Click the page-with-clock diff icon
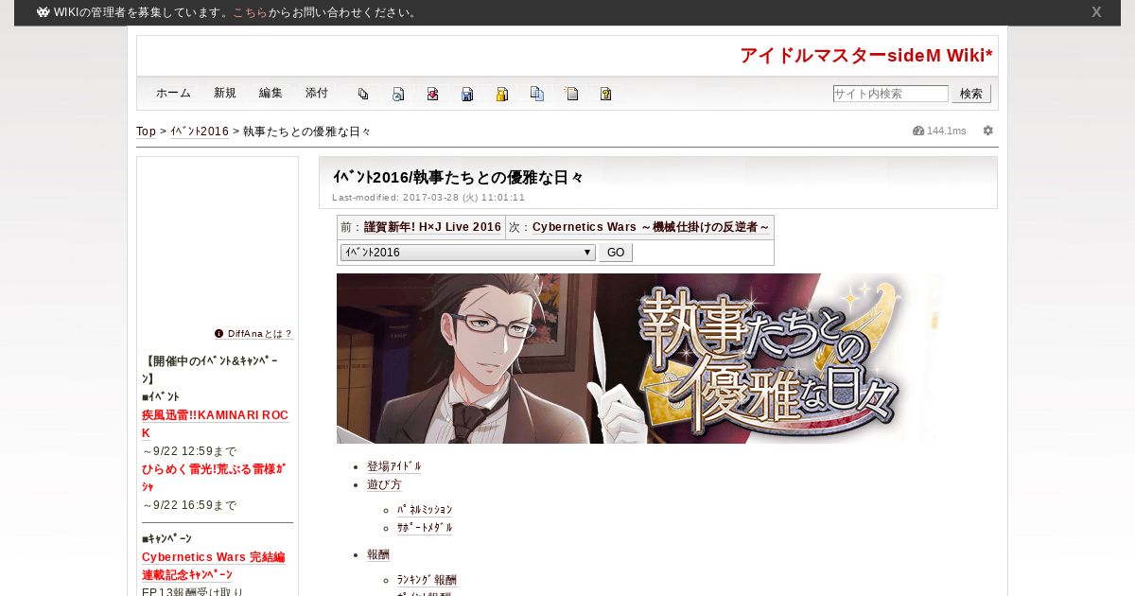This screenshot has height=596, width=1135. (x=398, y=94)
